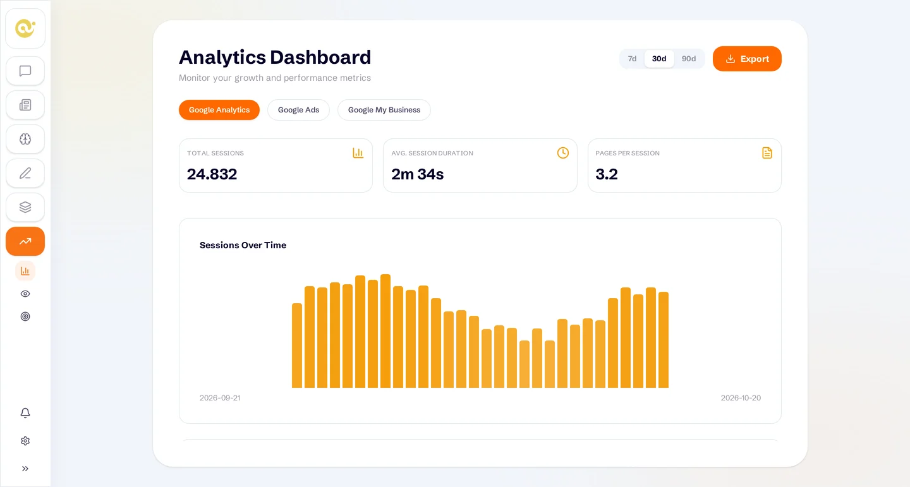
Task: Select the Google Analytics tab
Action: 219,110
